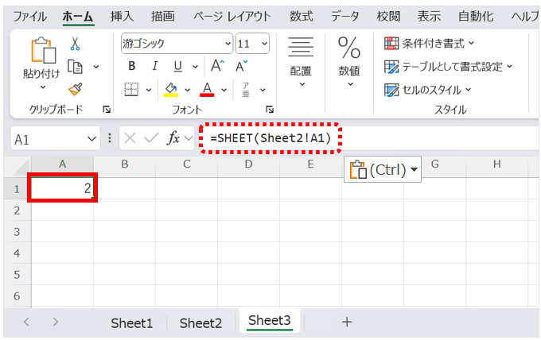
Task: Switch to the 自動化 tab
Action: (x=476, y=16)
